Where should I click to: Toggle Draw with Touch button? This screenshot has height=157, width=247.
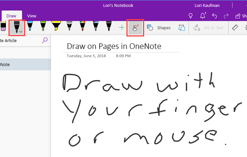click(135, 28)
